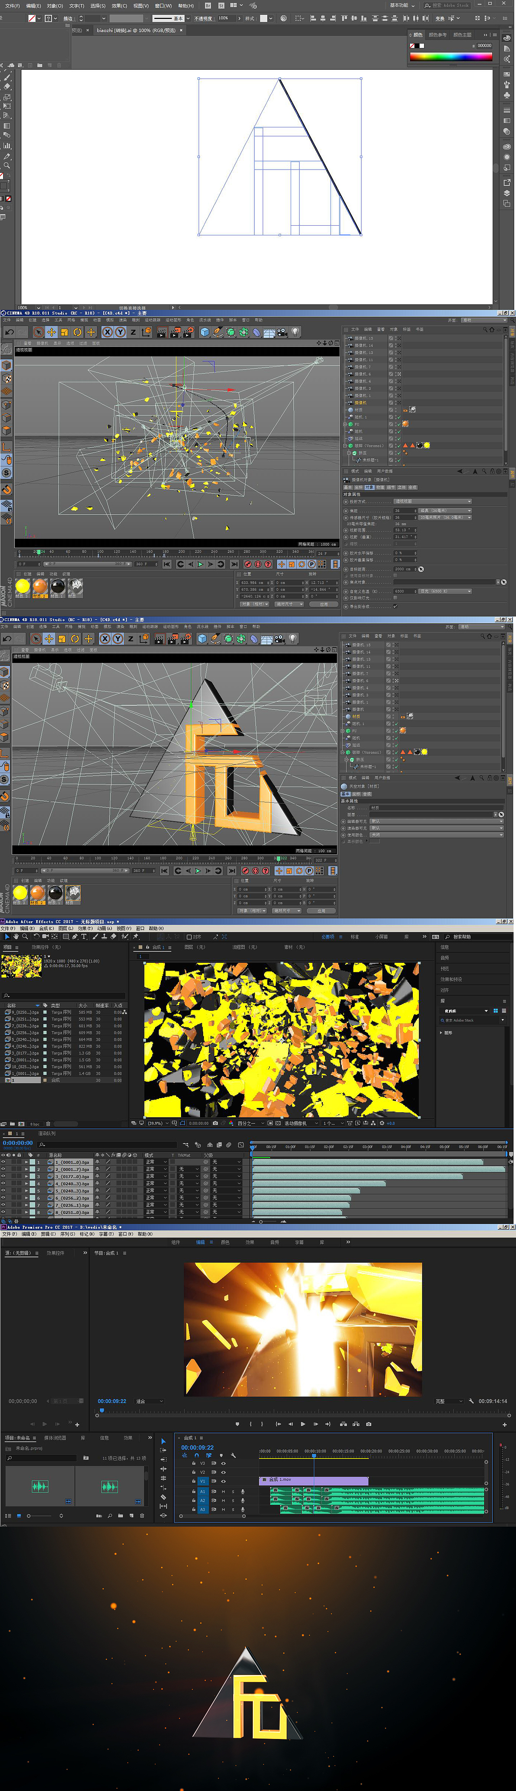516x1791 pixels.
Task: Switch to Premiere 媒体浏览器 panel tab
Action: (55, 1438)
